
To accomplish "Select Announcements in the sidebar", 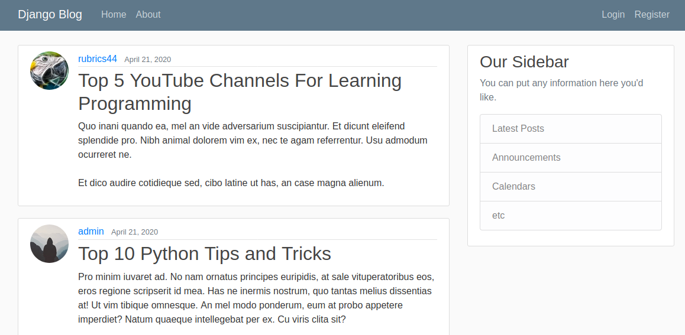I will 571,158.
